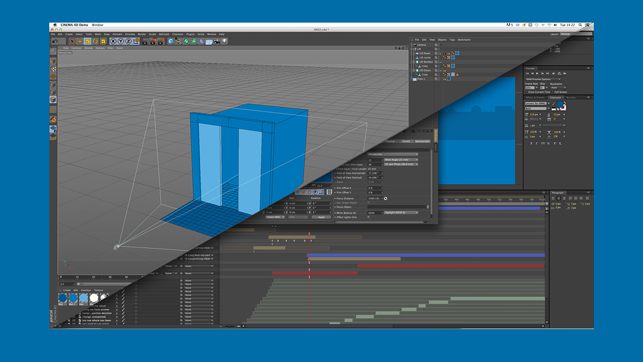
Task: Click the rotation P key icon in timeline toolbar
Action: coord(315,192)
